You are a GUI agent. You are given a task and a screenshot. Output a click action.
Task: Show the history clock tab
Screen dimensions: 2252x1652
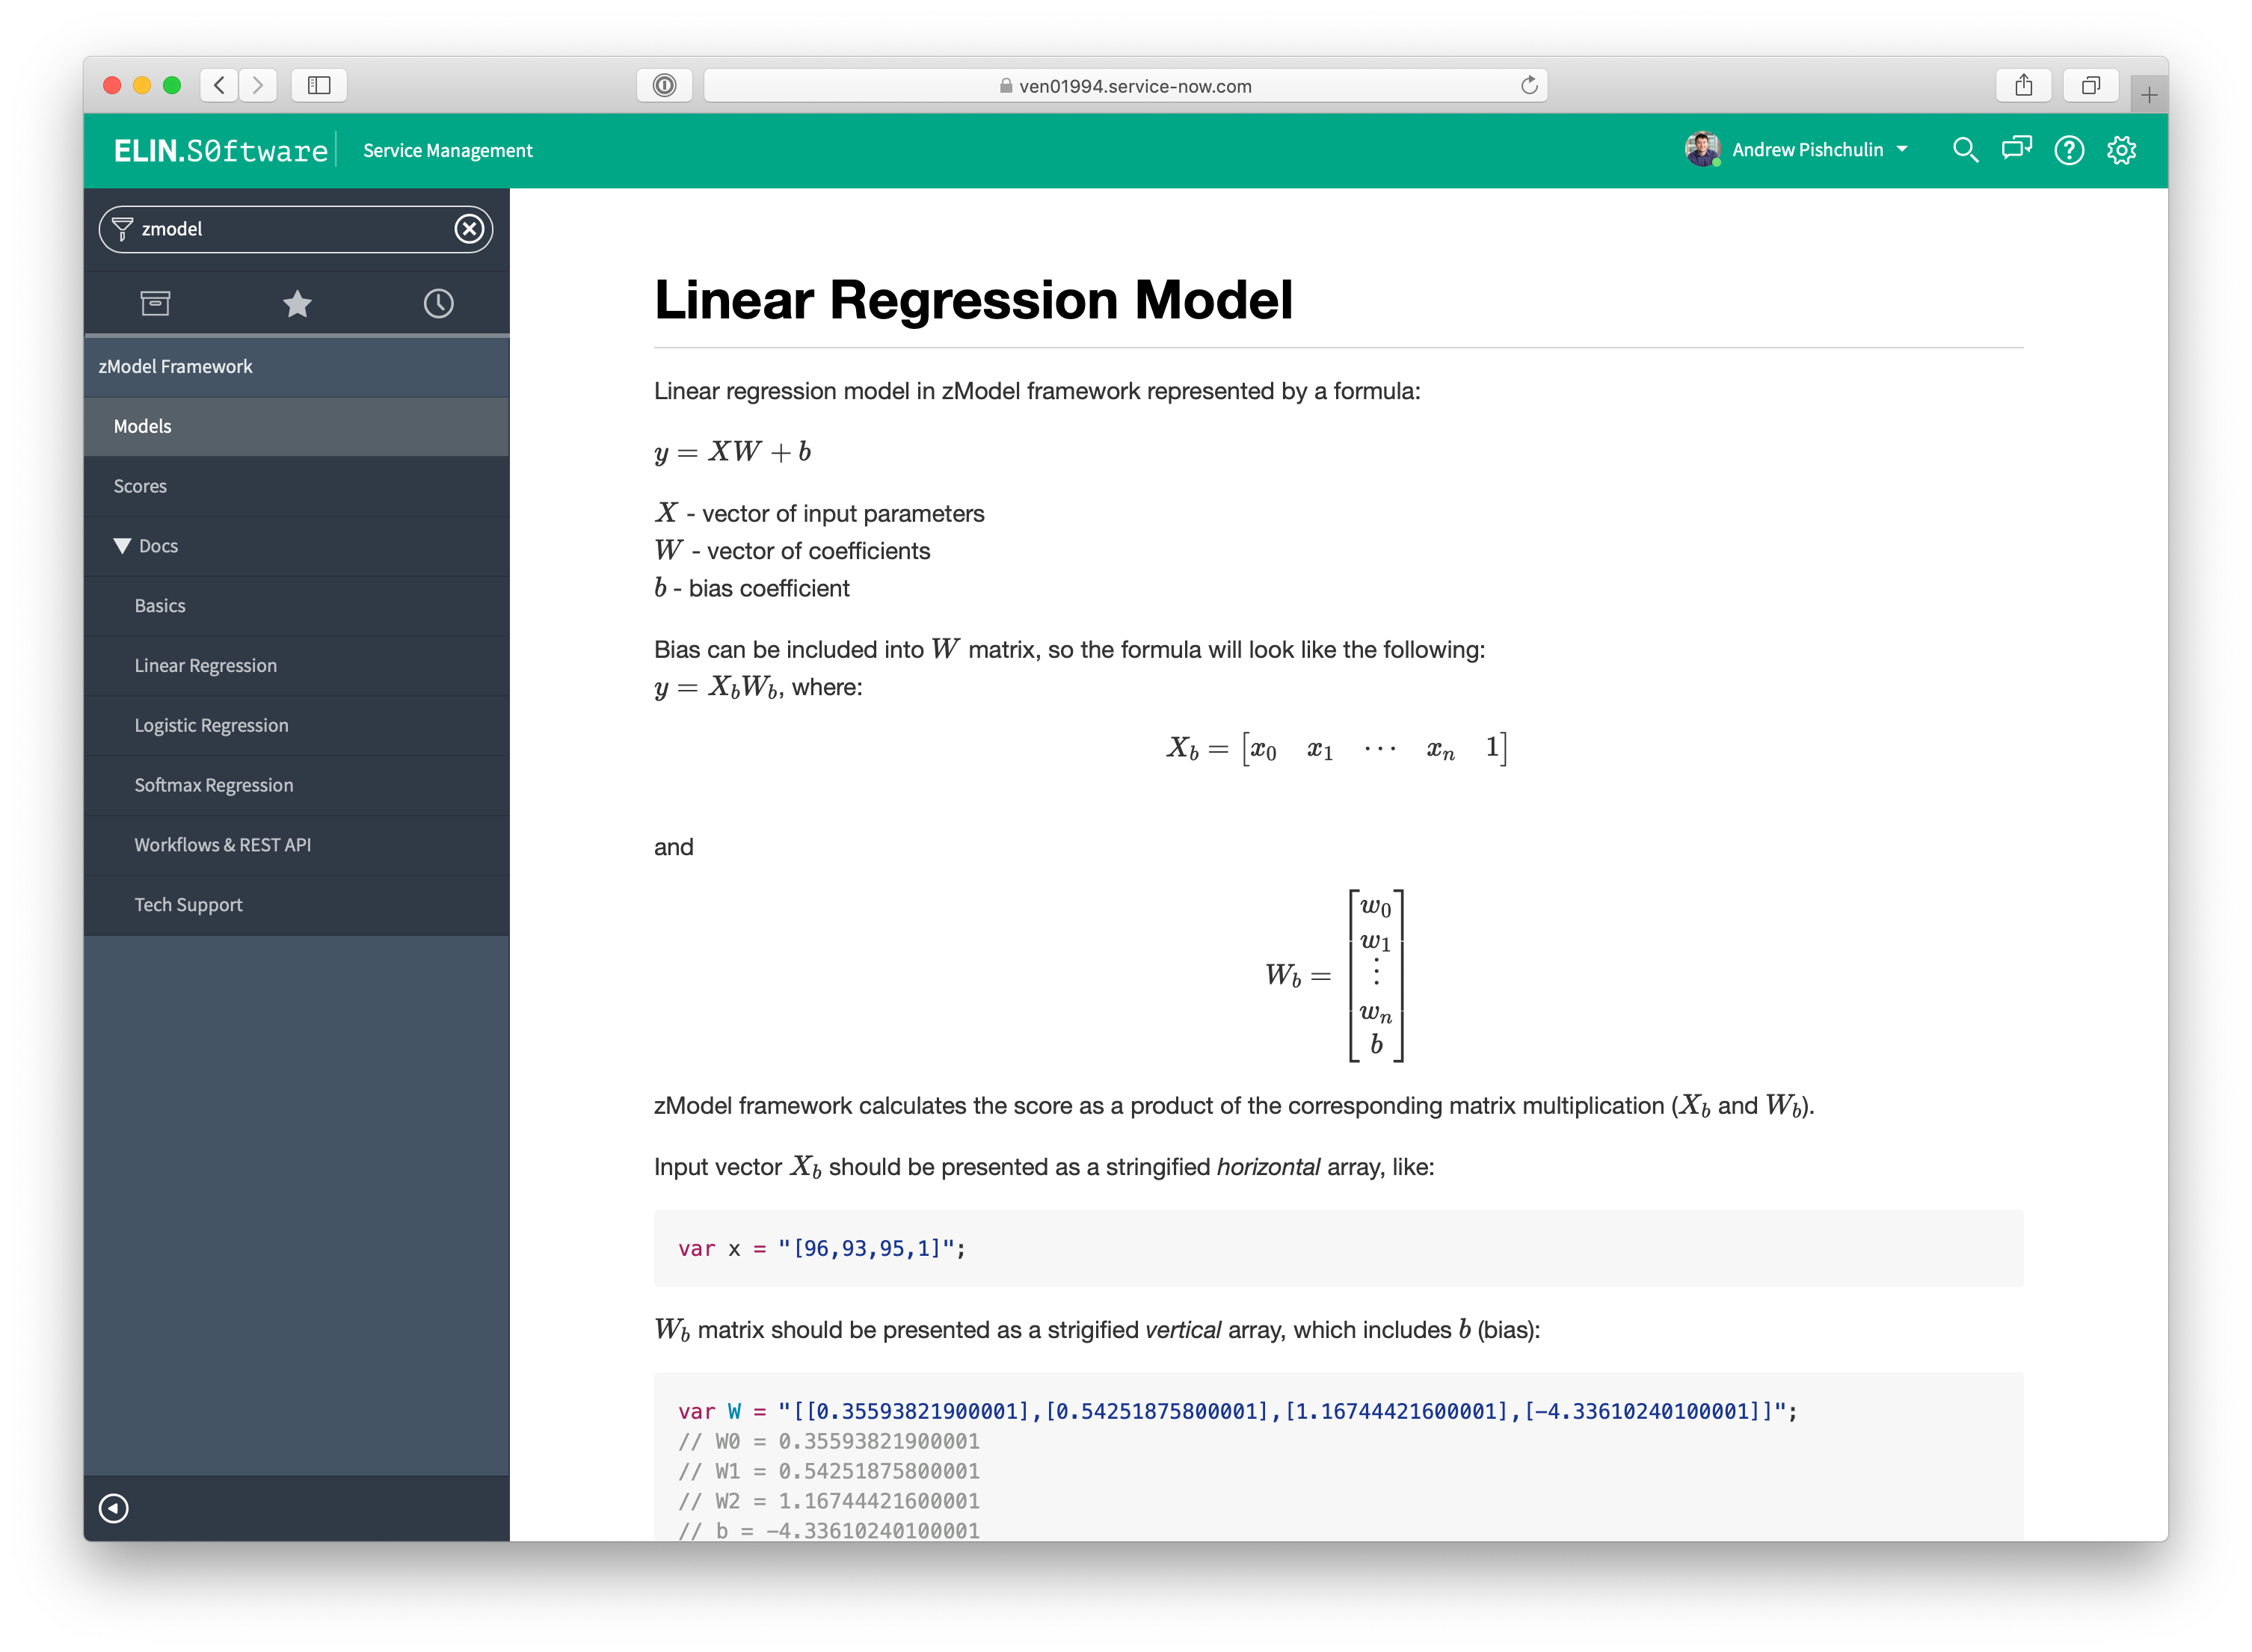(x=438, y=304)
